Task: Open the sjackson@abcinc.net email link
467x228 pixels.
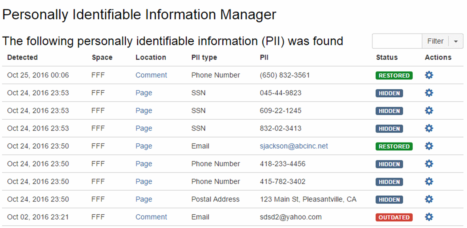Action: click(294, 146)
